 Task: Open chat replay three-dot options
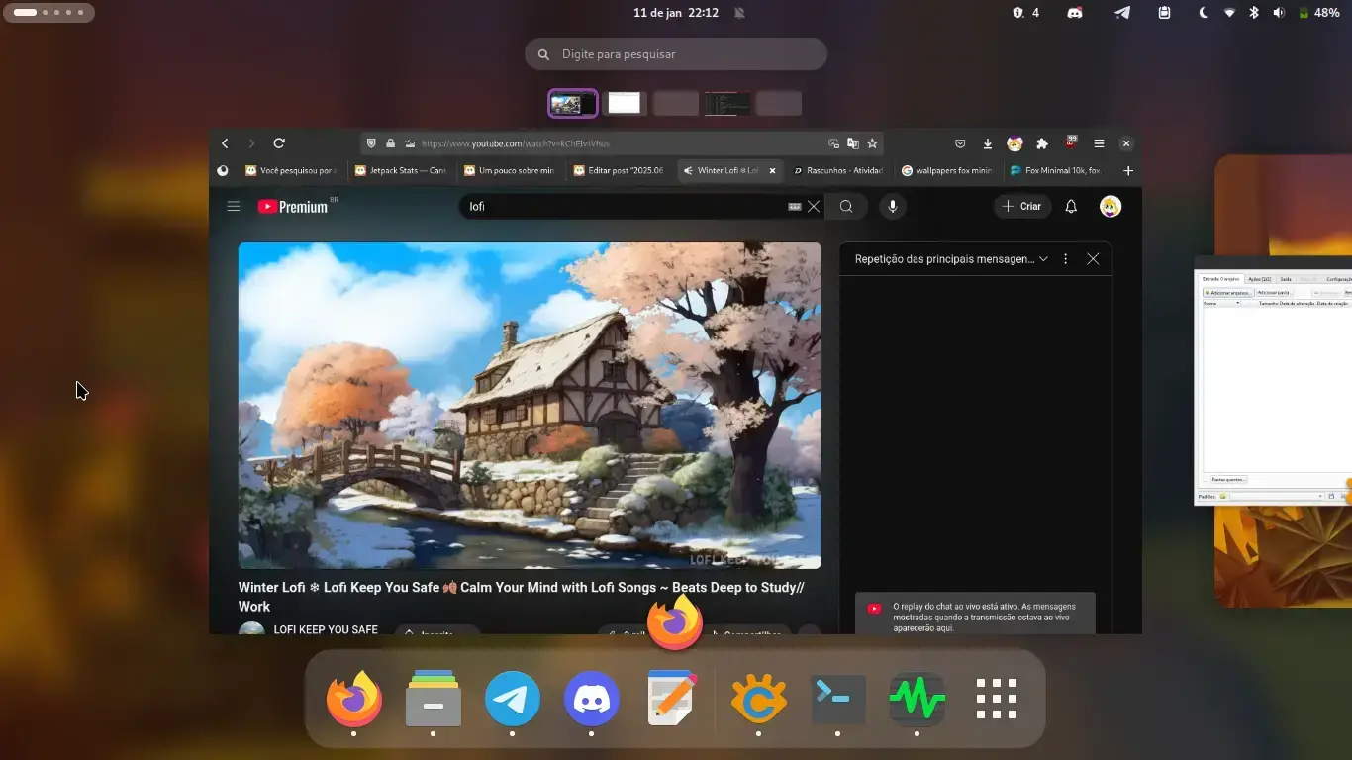(1065, 258)
